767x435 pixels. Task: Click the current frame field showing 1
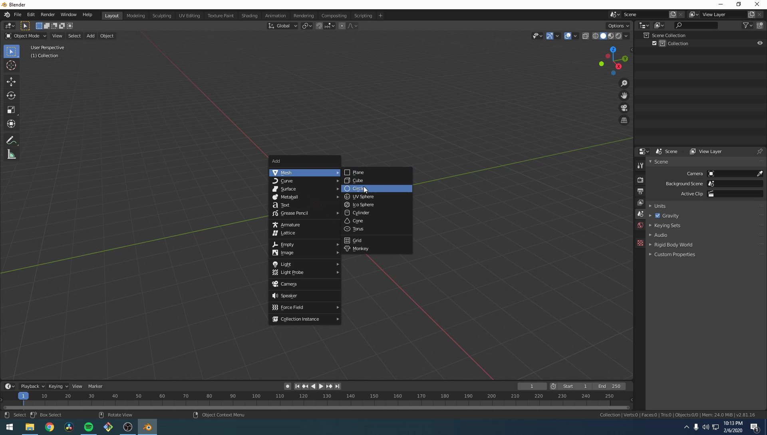click(532, 386)
